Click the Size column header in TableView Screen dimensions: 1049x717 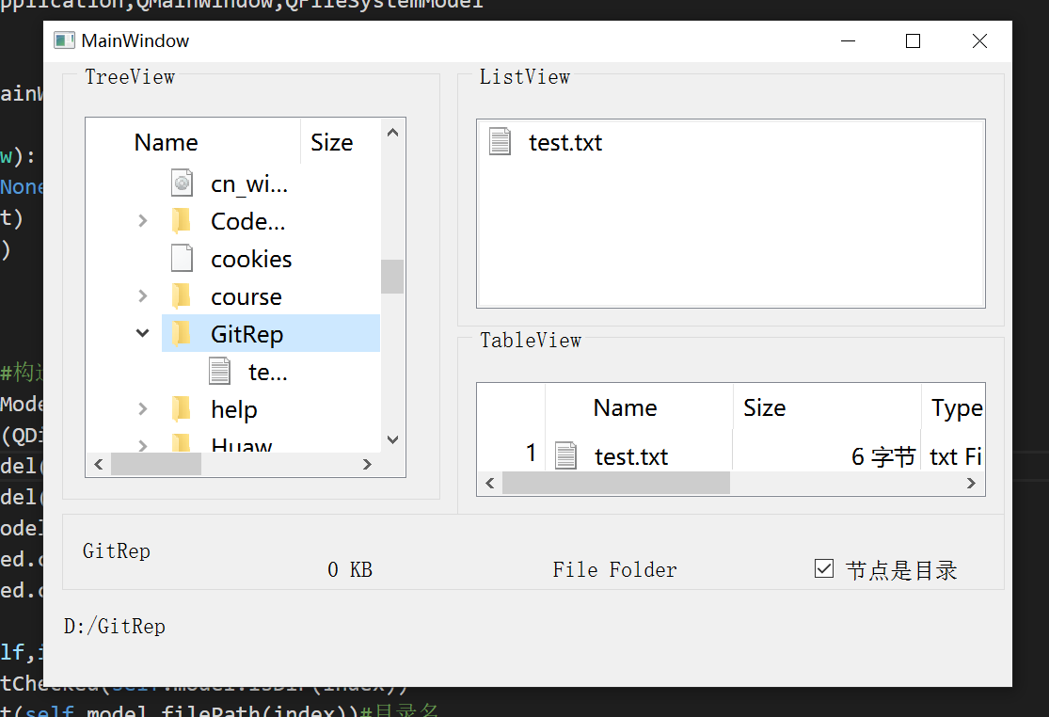[x=765, y=407]
